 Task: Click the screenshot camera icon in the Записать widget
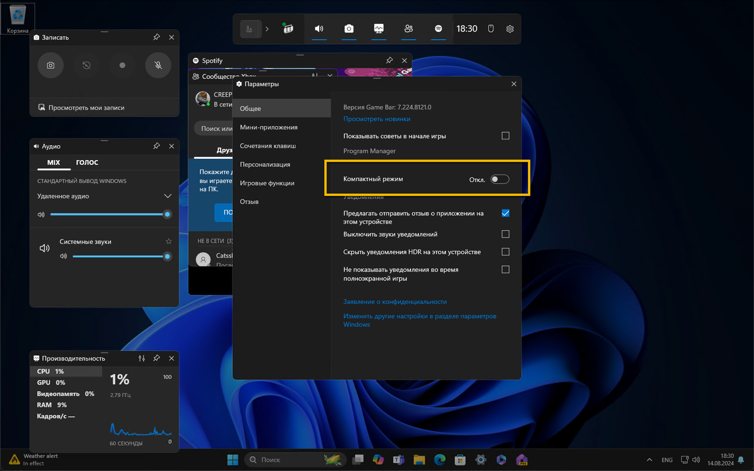(51, 65)
